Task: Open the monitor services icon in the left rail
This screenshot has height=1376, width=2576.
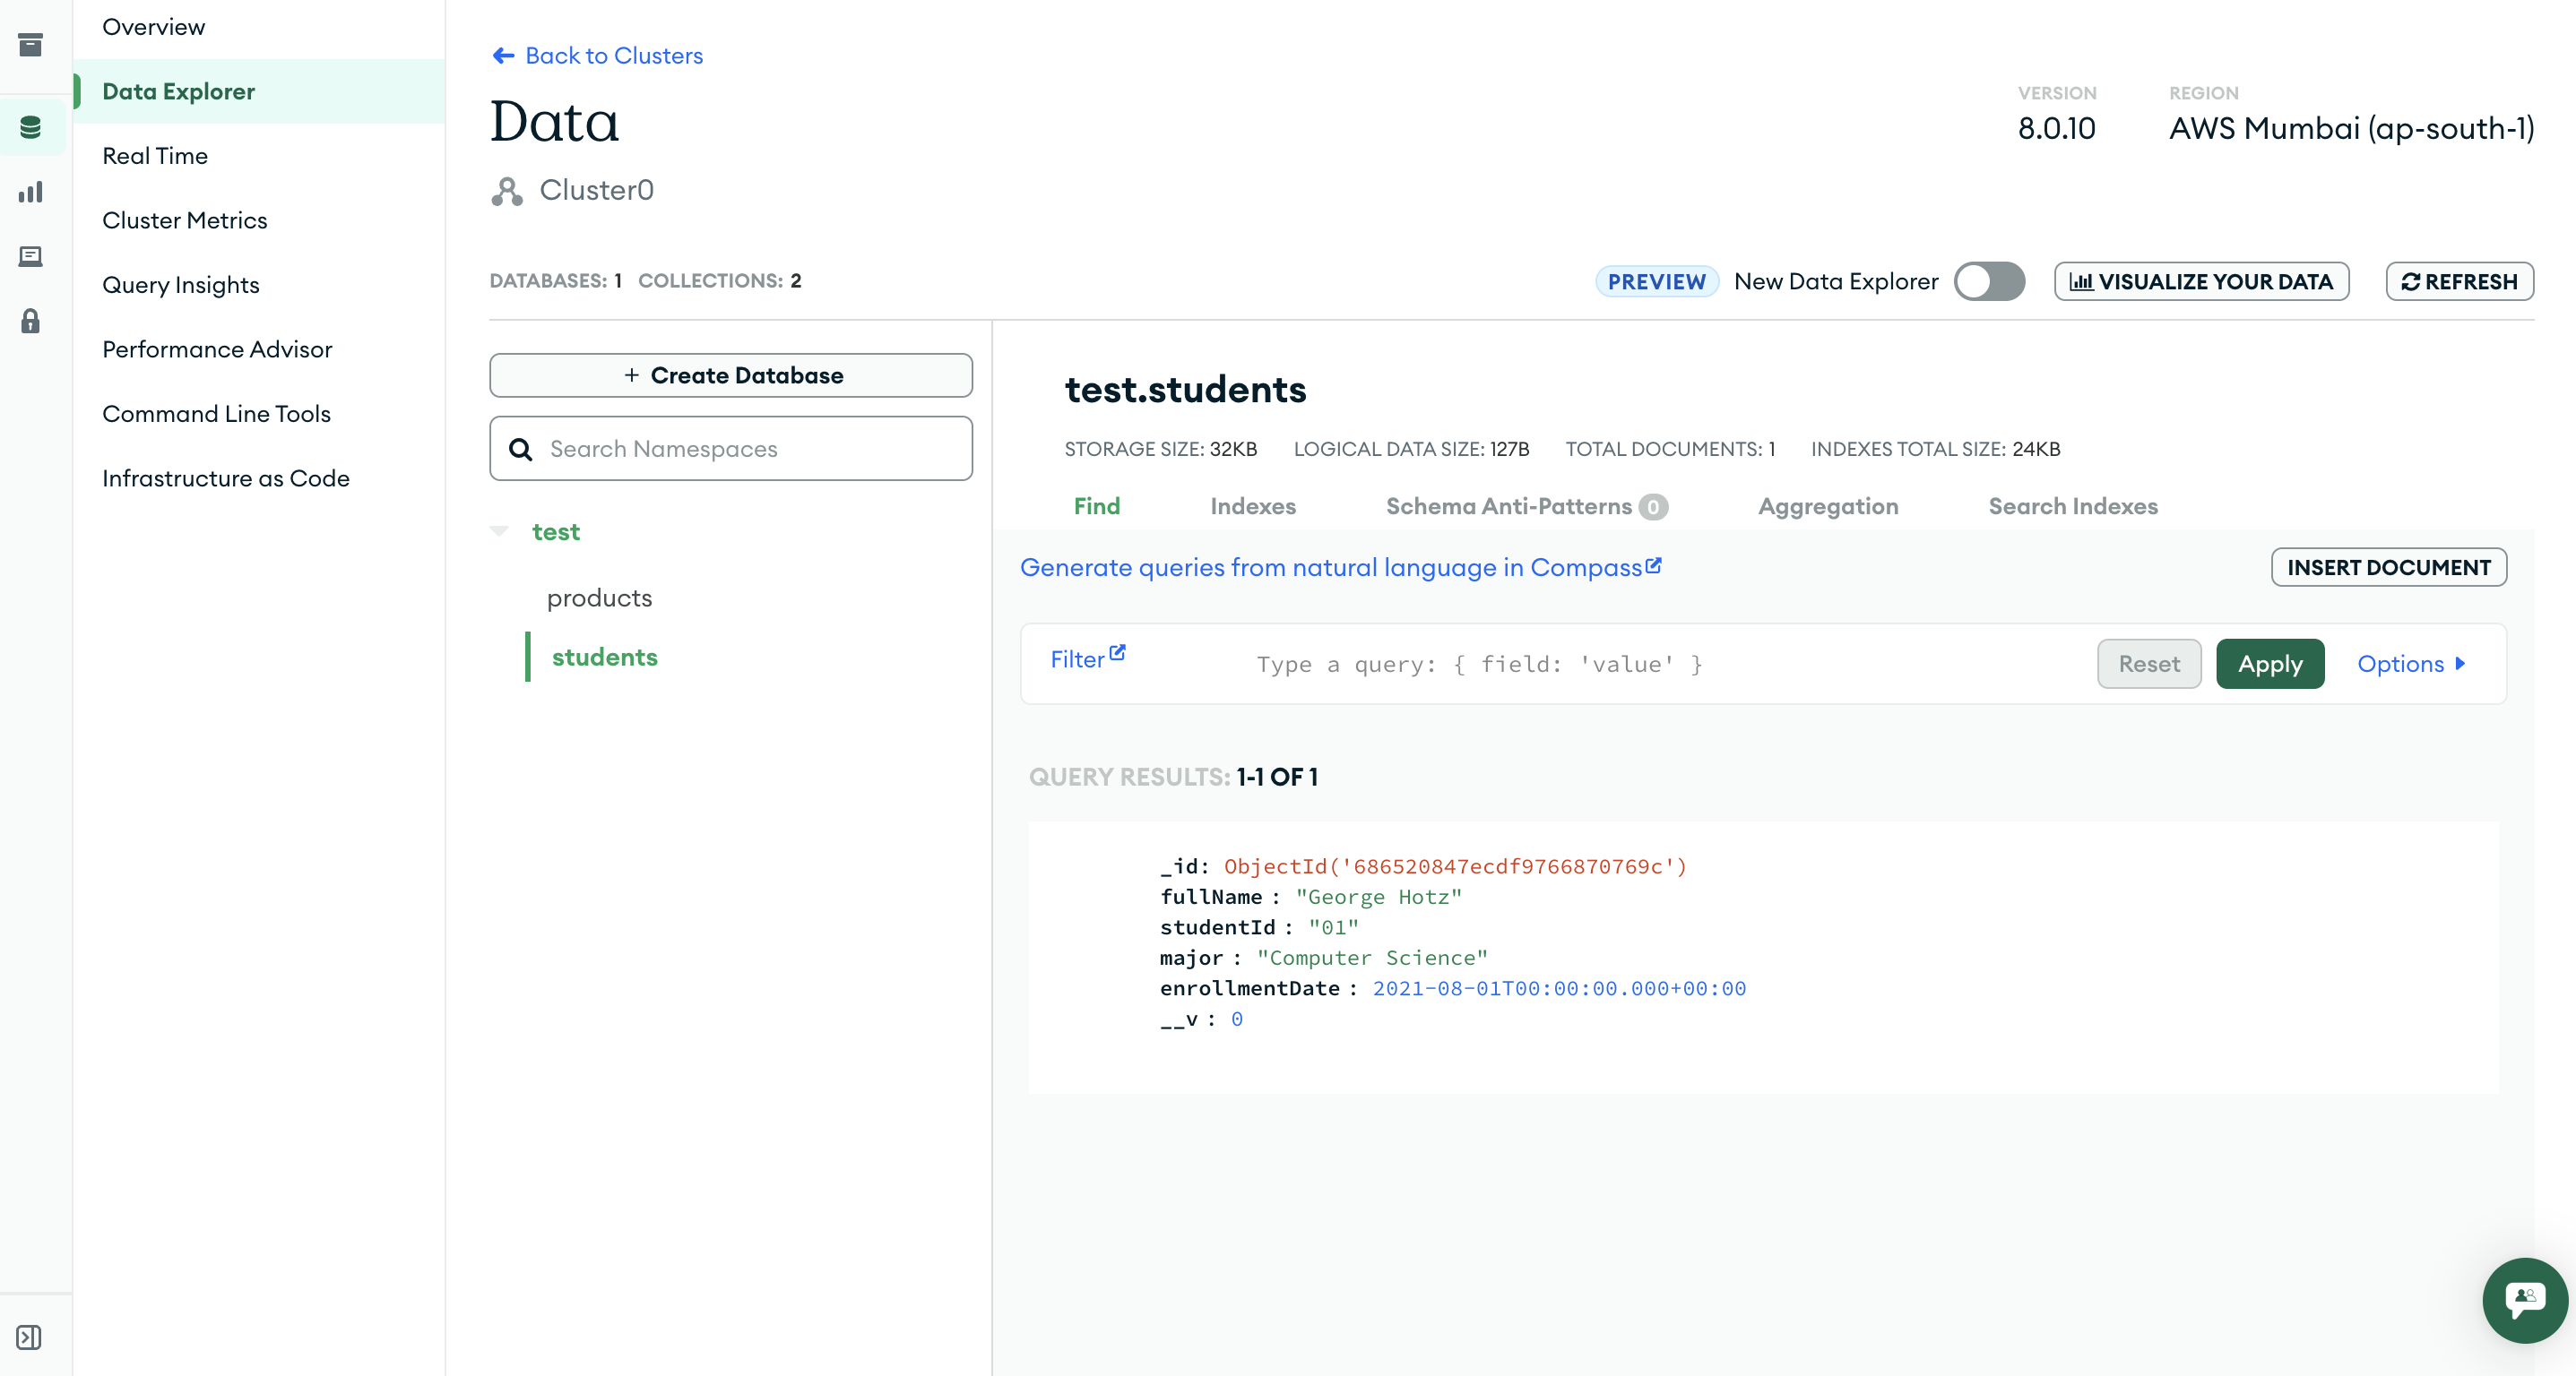Action: [x=30, y=257]
